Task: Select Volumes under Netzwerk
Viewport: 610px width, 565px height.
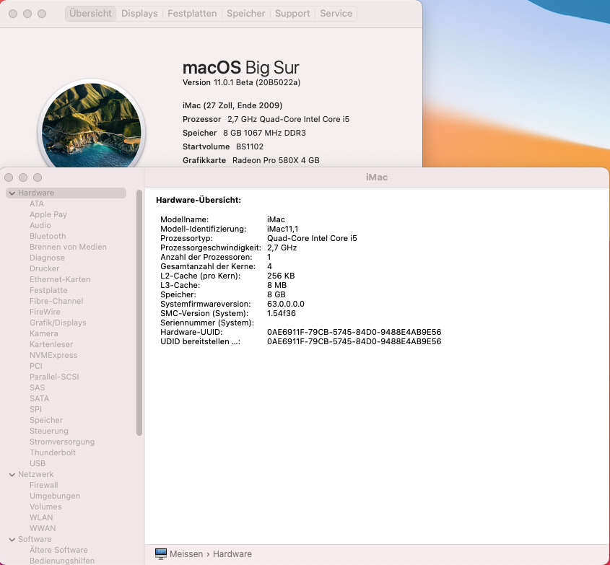Action: [x=45, y=507]
